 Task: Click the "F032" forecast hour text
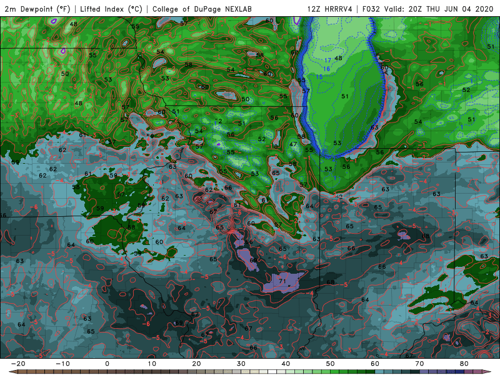click(x=371, y=9)
